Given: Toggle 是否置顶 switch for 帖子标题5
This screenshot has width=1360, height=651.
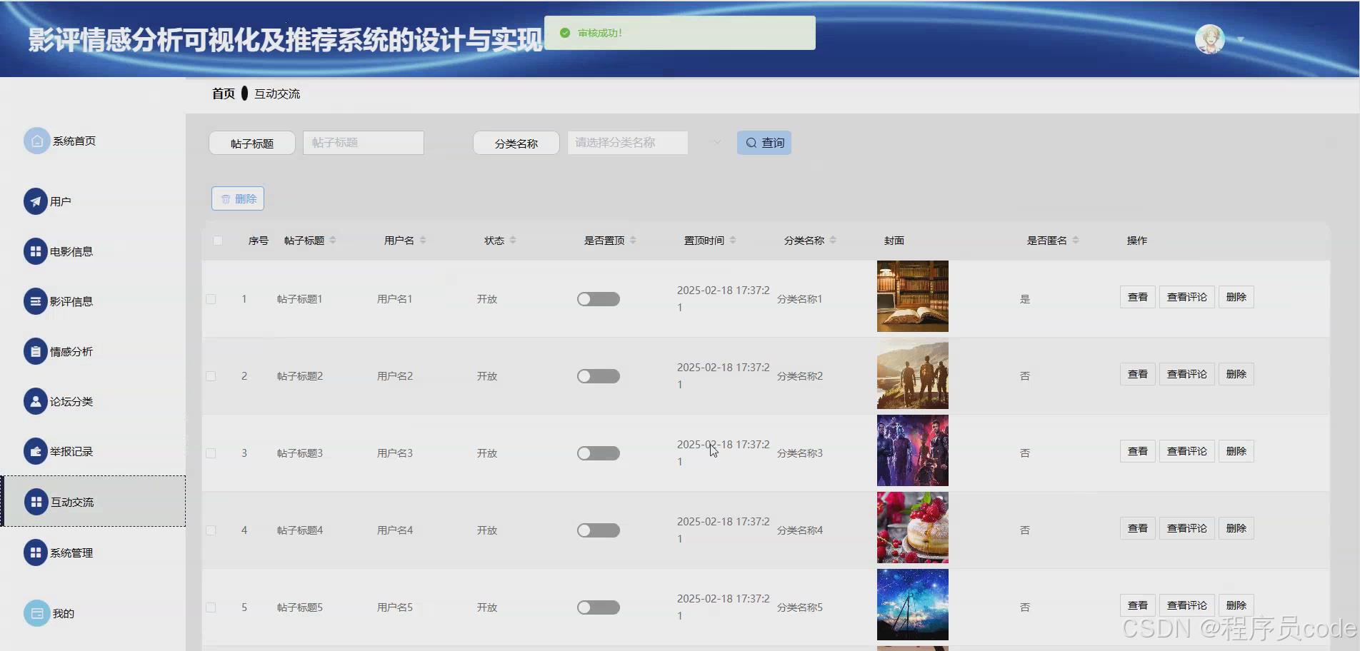Looking at the screenshot, I should coord(599,607).
